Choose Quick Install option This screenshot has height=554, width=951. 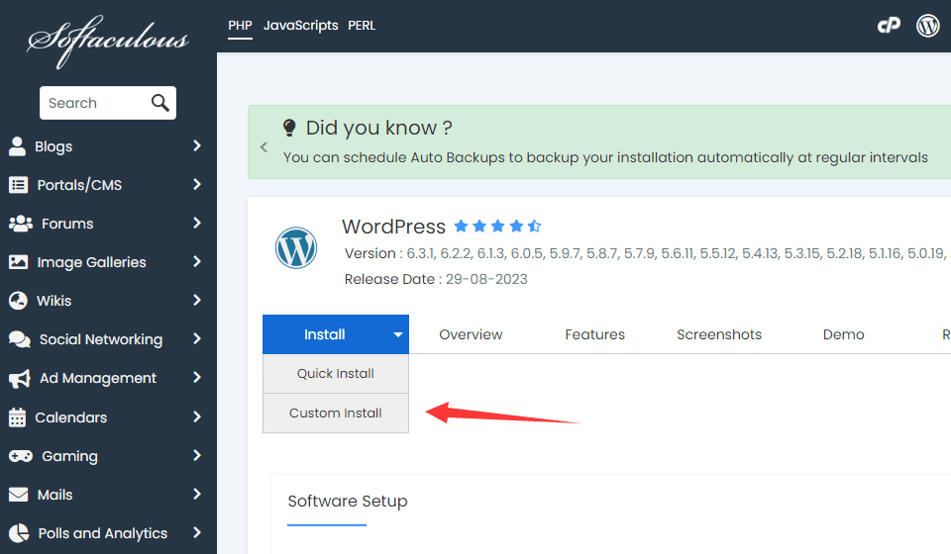tap(335, 373)
